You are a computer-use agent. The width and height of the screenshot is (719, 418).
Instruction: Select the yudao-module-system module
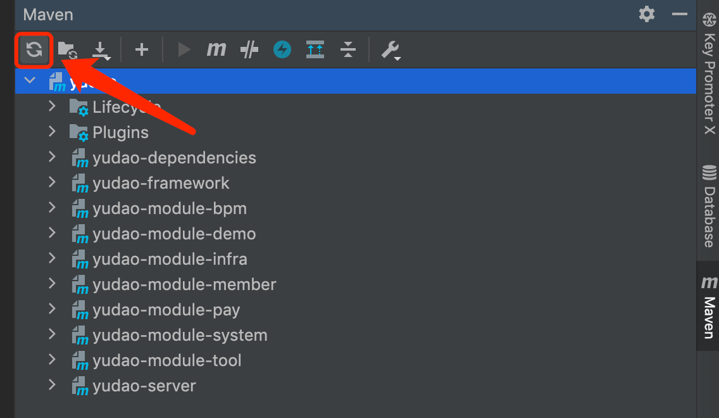[180, 335]
